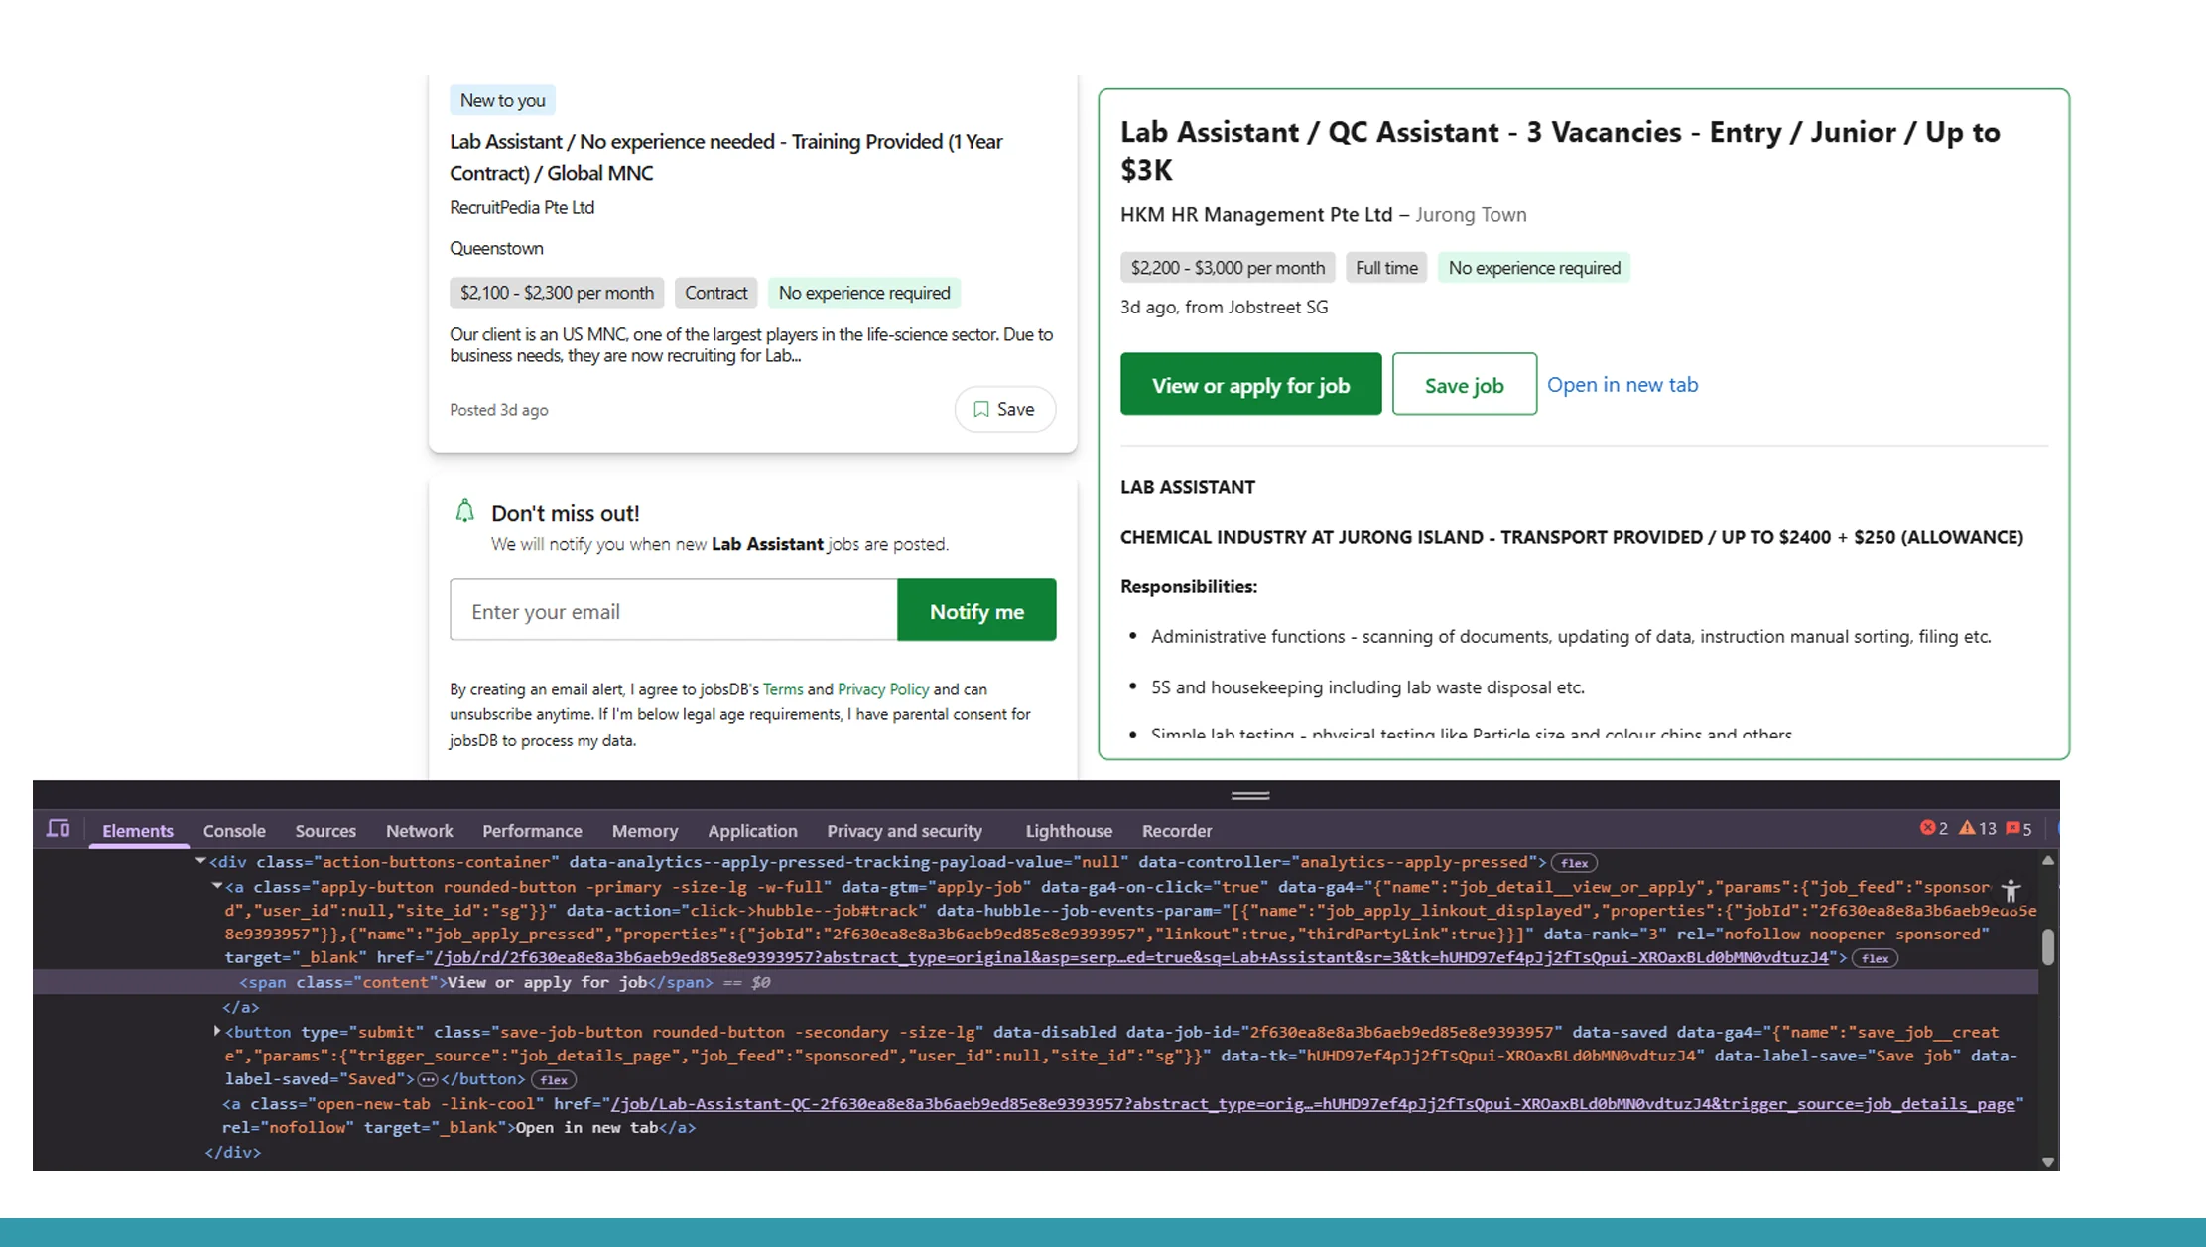Toggle the flex badge next to the save-job button
Image resolution: width=2206 pixels, height=1247 pixels.
(x=554, y=1079)
